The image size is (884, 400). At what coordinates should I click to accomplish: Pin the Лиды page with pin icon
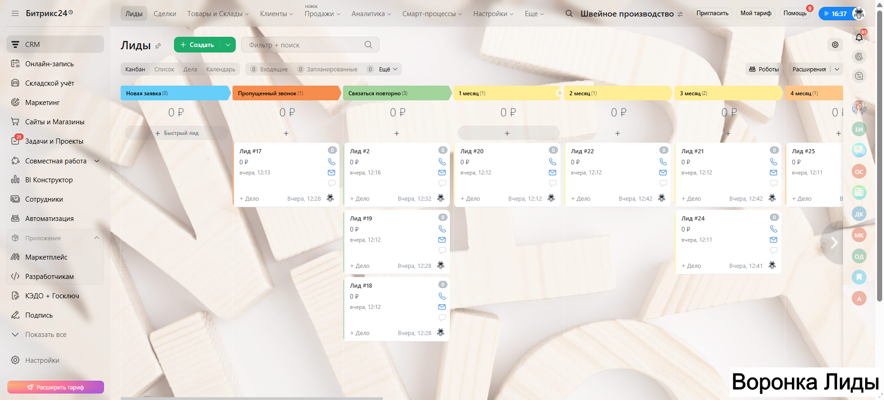tap(158, 46)
